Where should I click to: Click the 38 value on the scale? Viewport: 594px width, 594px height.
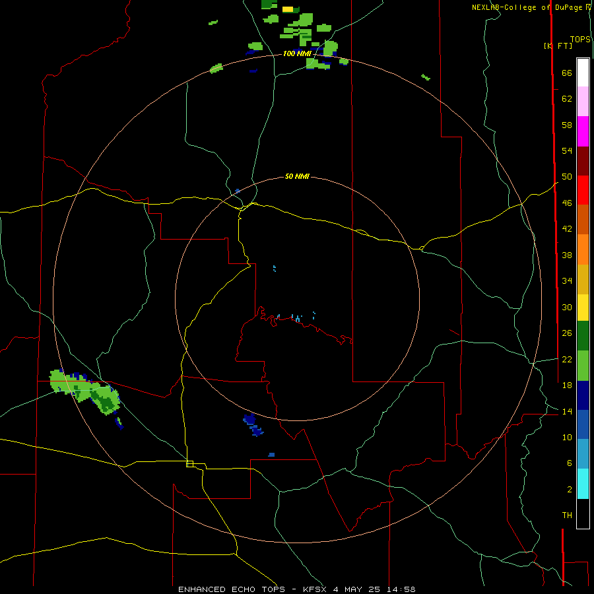567,255
